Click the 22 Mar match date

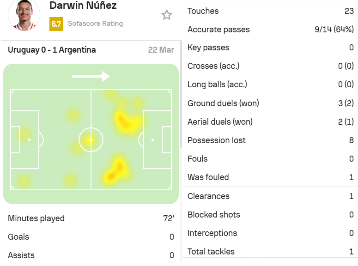click(161, 50)
